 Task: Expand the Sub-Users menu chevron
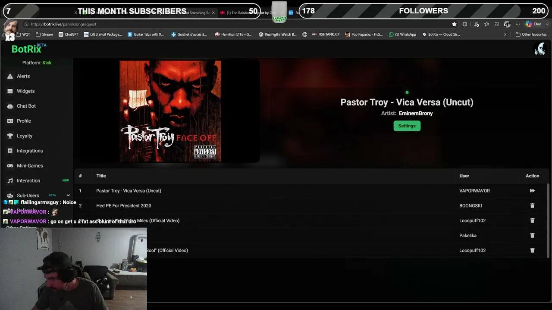68,195
